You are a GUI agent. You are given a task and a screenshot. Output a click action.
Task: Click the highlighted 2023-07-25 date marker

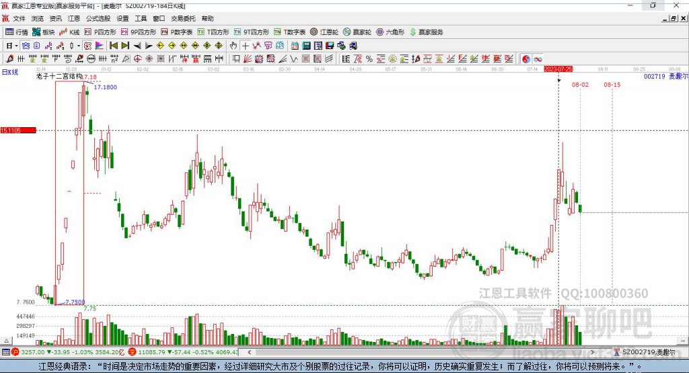(558, 69)
